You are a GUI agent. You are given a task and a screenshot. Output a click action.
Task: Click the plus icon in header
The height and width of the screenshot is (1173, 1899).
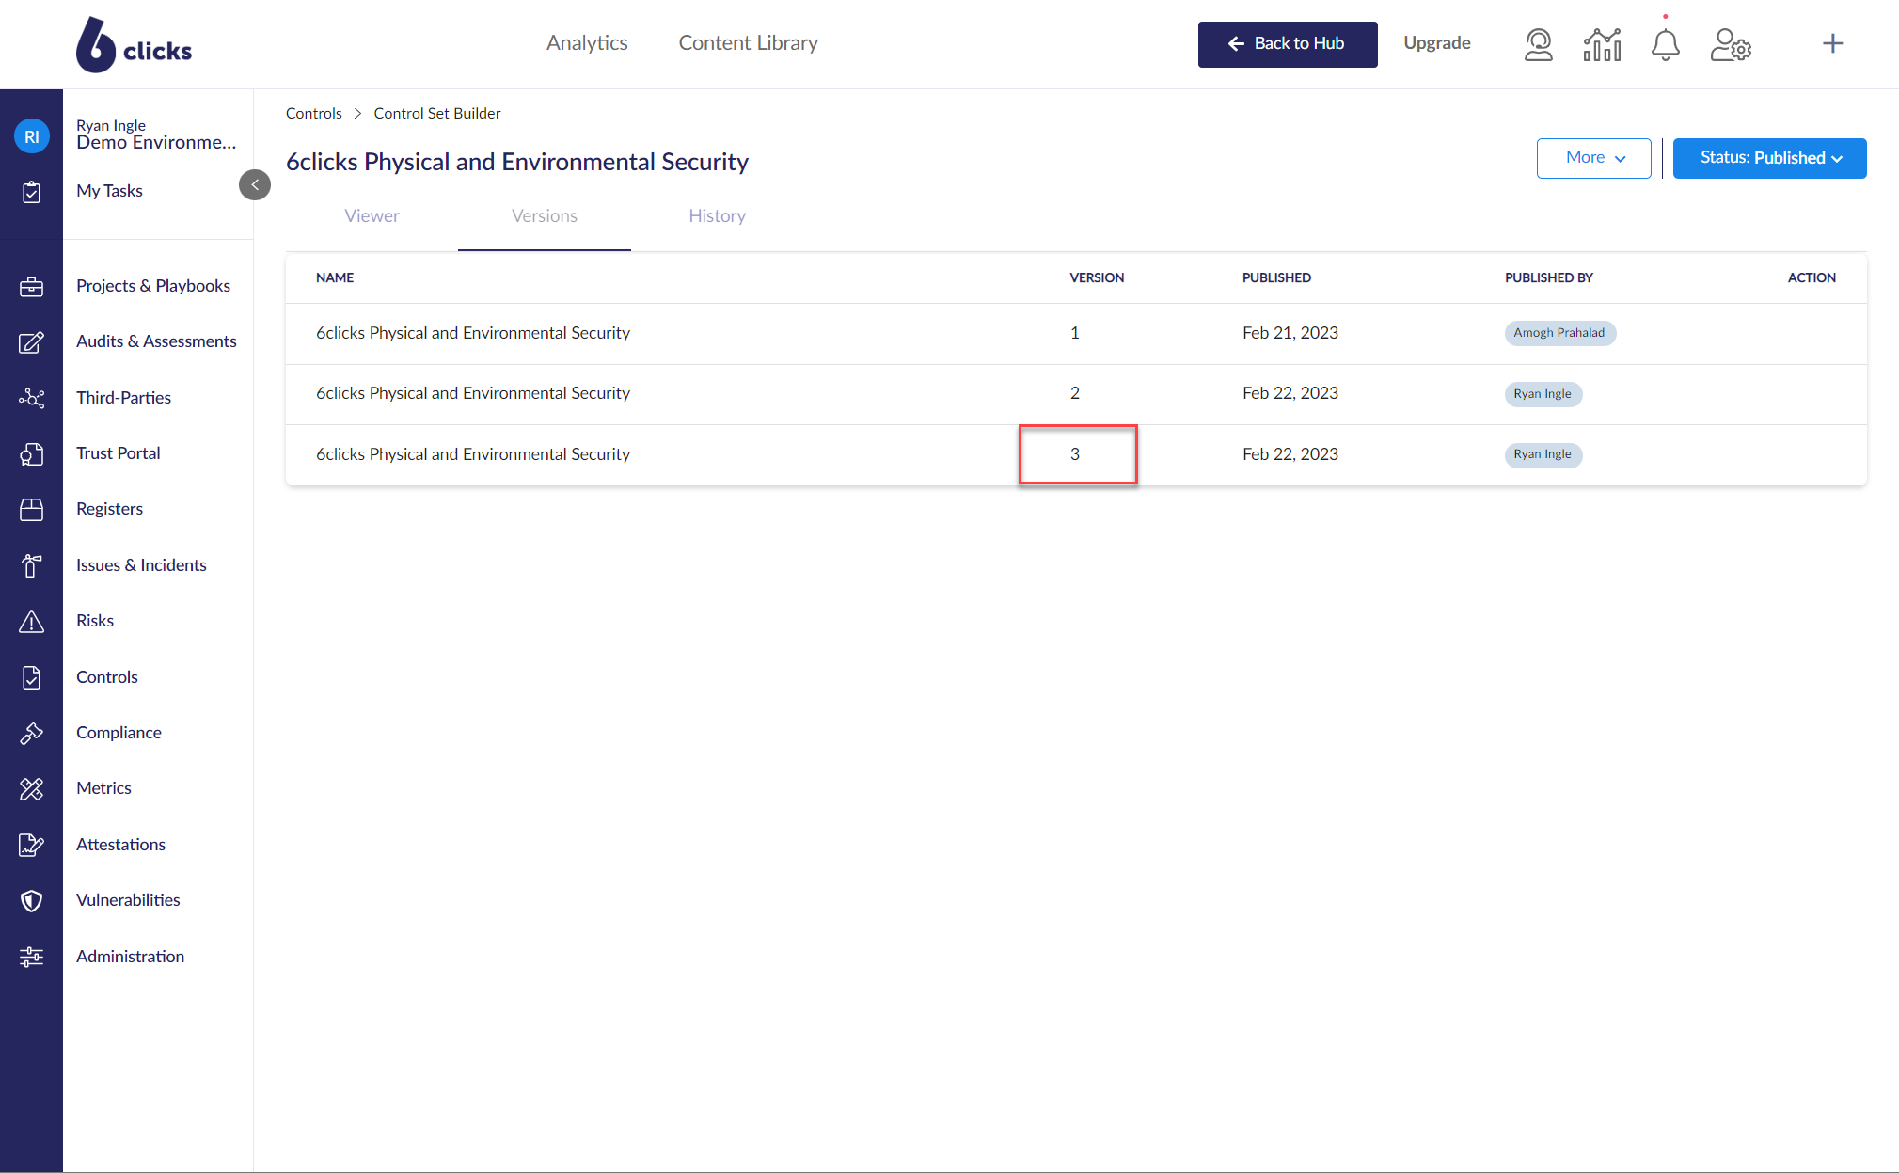[1832, 43]
